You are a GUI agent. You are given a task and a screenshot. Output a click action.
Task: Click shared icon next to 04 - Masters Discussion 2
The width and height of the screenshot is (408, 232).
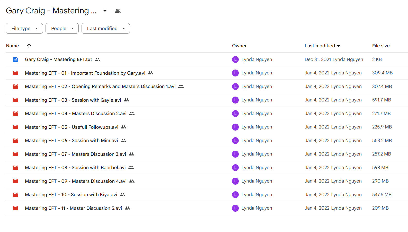(132, 114)
